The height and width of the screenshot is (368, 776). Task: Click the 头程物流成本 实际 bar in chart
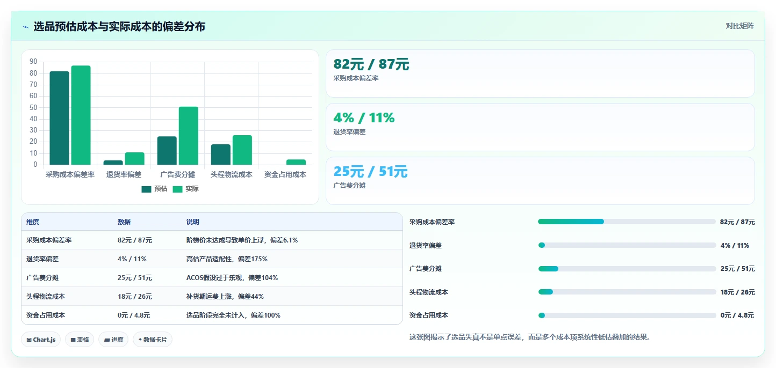[x=242, y=150]
